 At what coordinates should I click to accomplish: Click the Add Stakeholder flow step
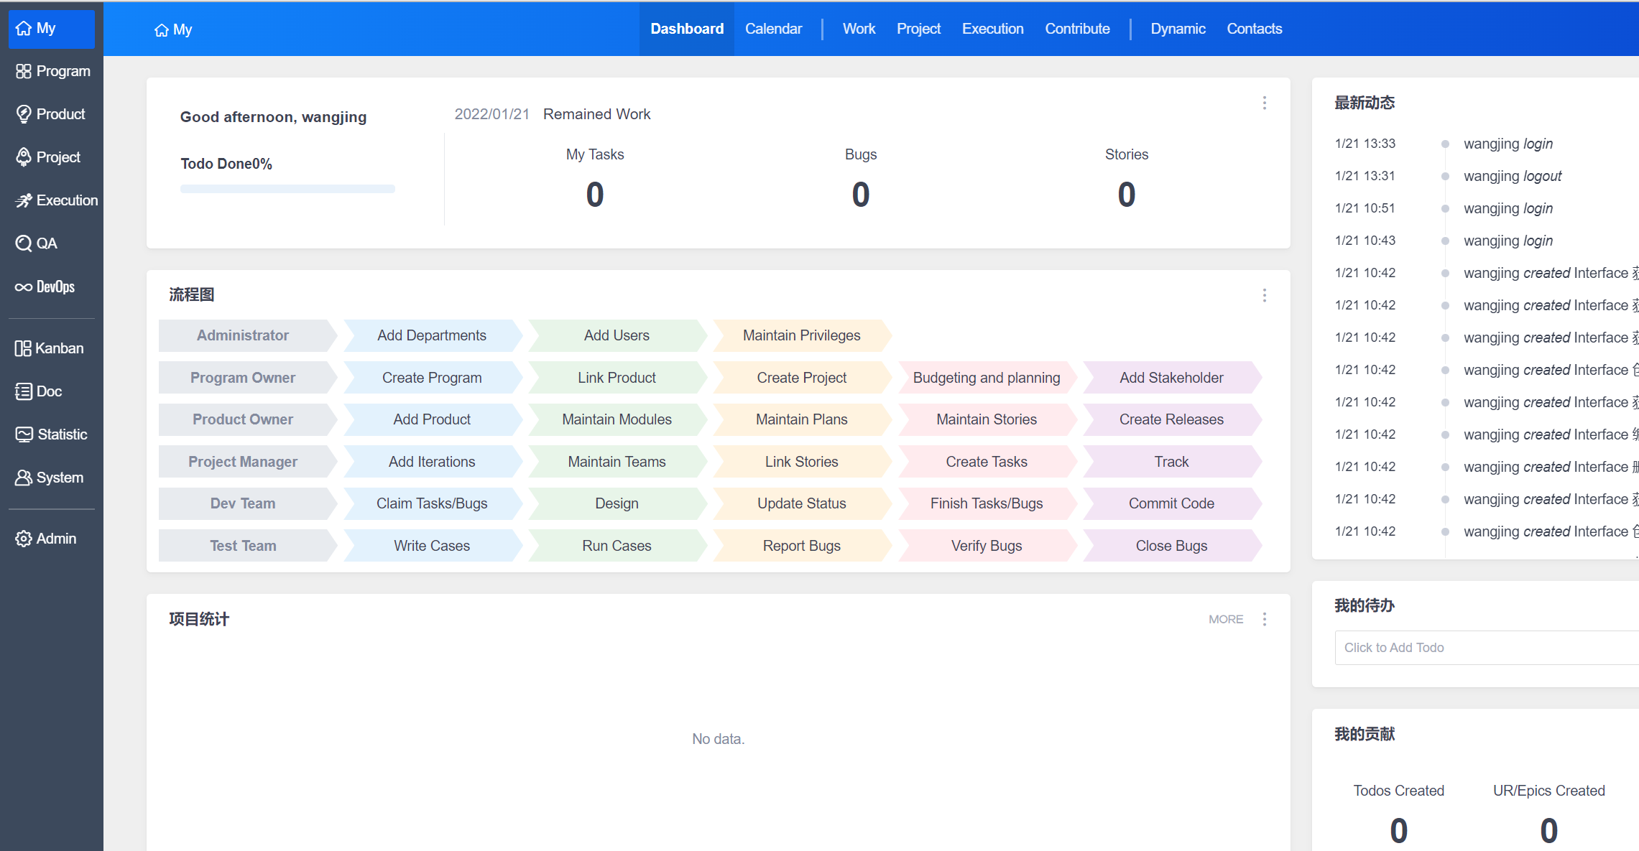click(x=1171, y=378)
